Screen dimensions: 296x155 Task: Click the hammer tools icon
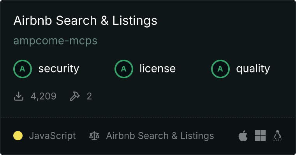click(x=74, y=96)
